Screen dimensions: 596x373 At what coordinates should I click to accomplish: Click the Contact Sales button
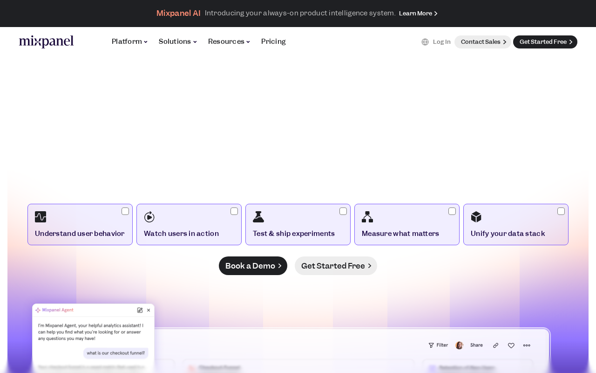483,42
